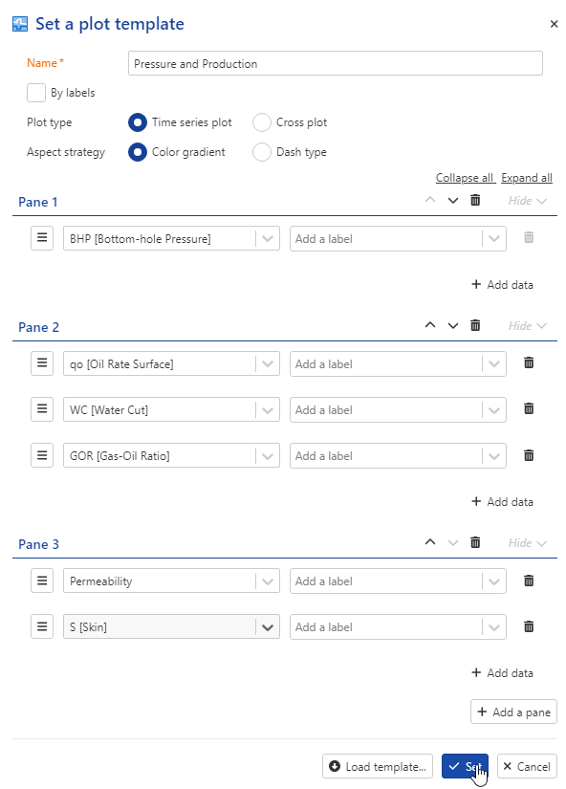Viewport: 566px width, 789px height.
Task: Collapse Pane 2 via Hide
Action: (x=527, y=326)
